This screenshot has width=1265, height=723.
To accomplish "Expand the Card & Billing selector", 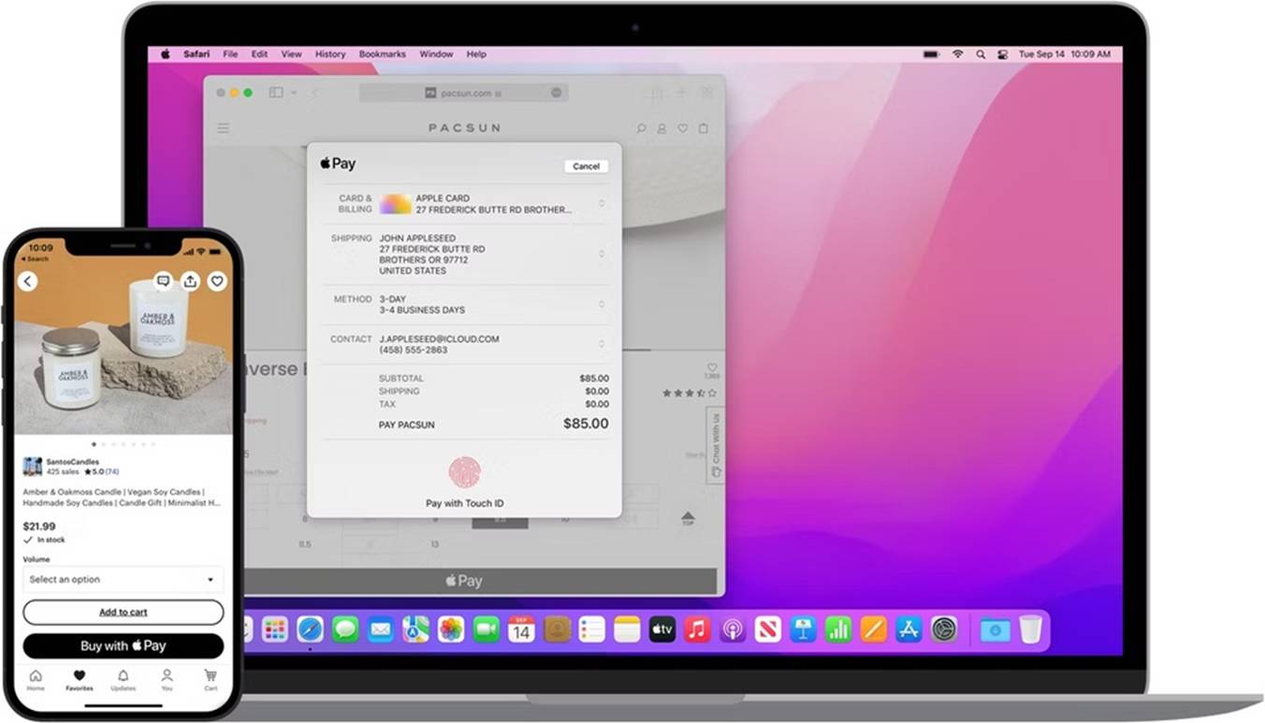I will point(603,203).
